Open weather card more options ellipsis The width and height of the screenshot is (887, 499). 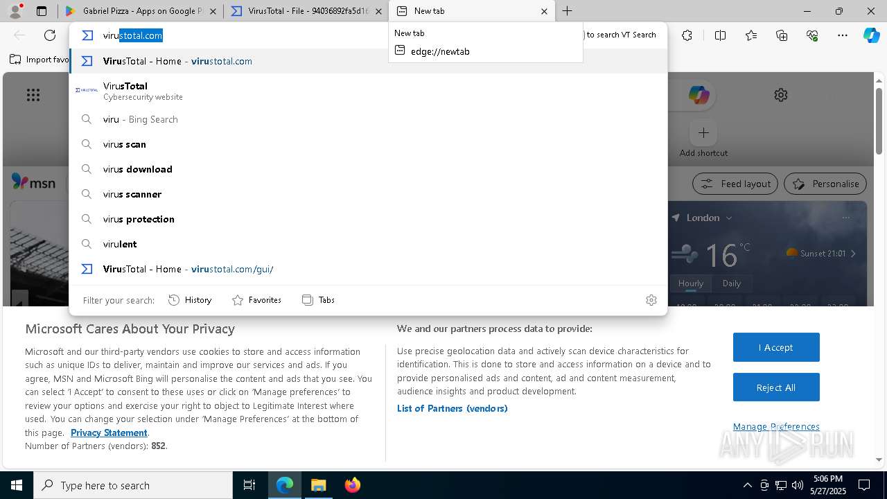coord(845,218)
